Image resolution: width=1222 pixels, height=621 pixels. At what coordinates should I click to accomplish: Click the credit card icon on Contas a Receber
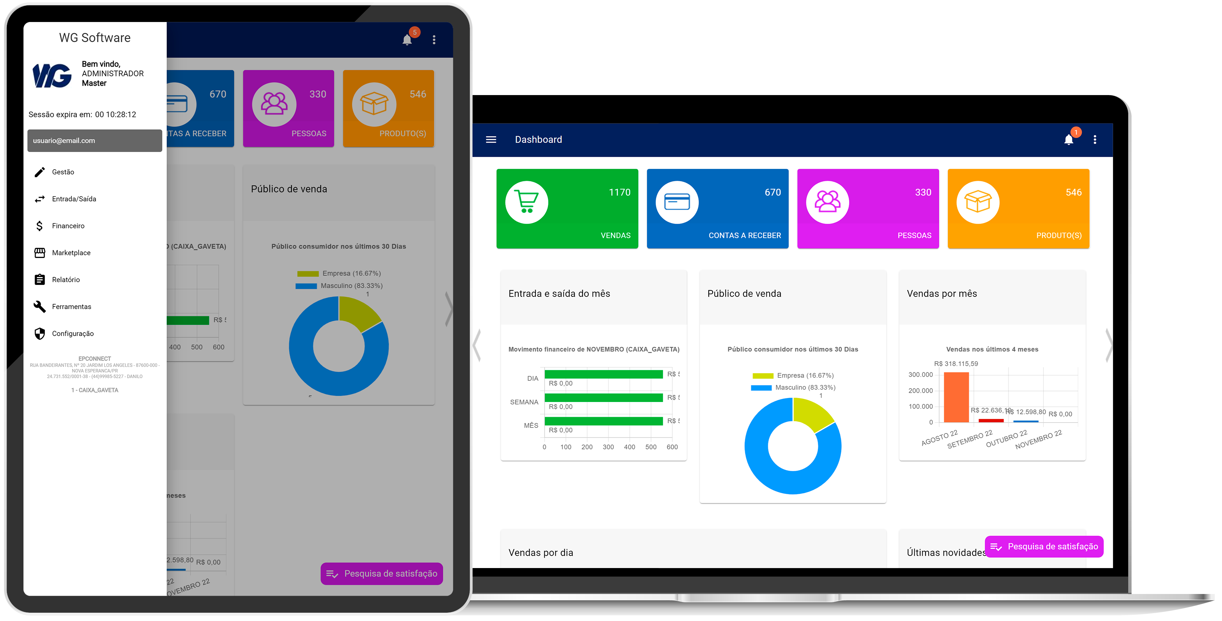[677, 202]
